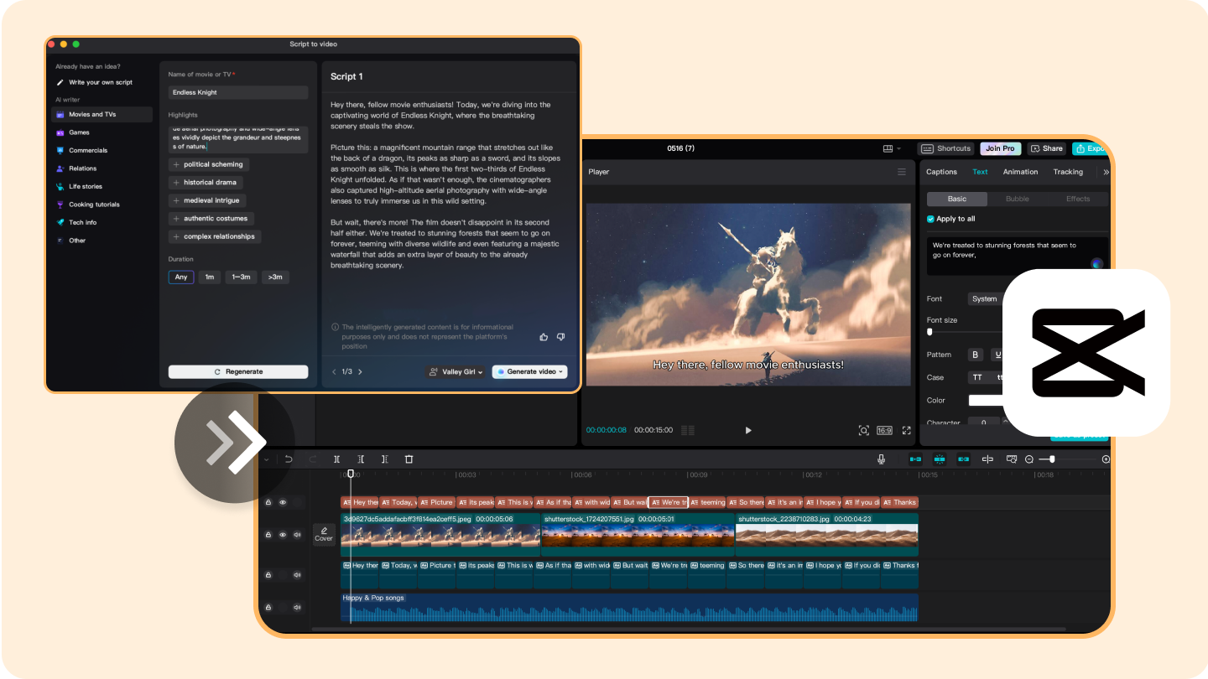Image resolution: width=1208 pixels, height=679 pixels.
Task: Open the Valley Girl voice dropdown
Action: click(x=455, y=371)
